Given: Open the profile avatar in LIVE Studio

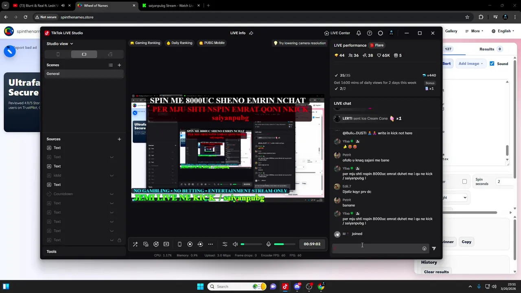Looking at the screenshot, I should tap(391, 33).
